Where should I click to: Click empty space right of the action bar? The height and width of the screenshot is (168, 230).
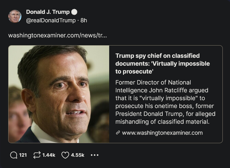coord(164,155)
